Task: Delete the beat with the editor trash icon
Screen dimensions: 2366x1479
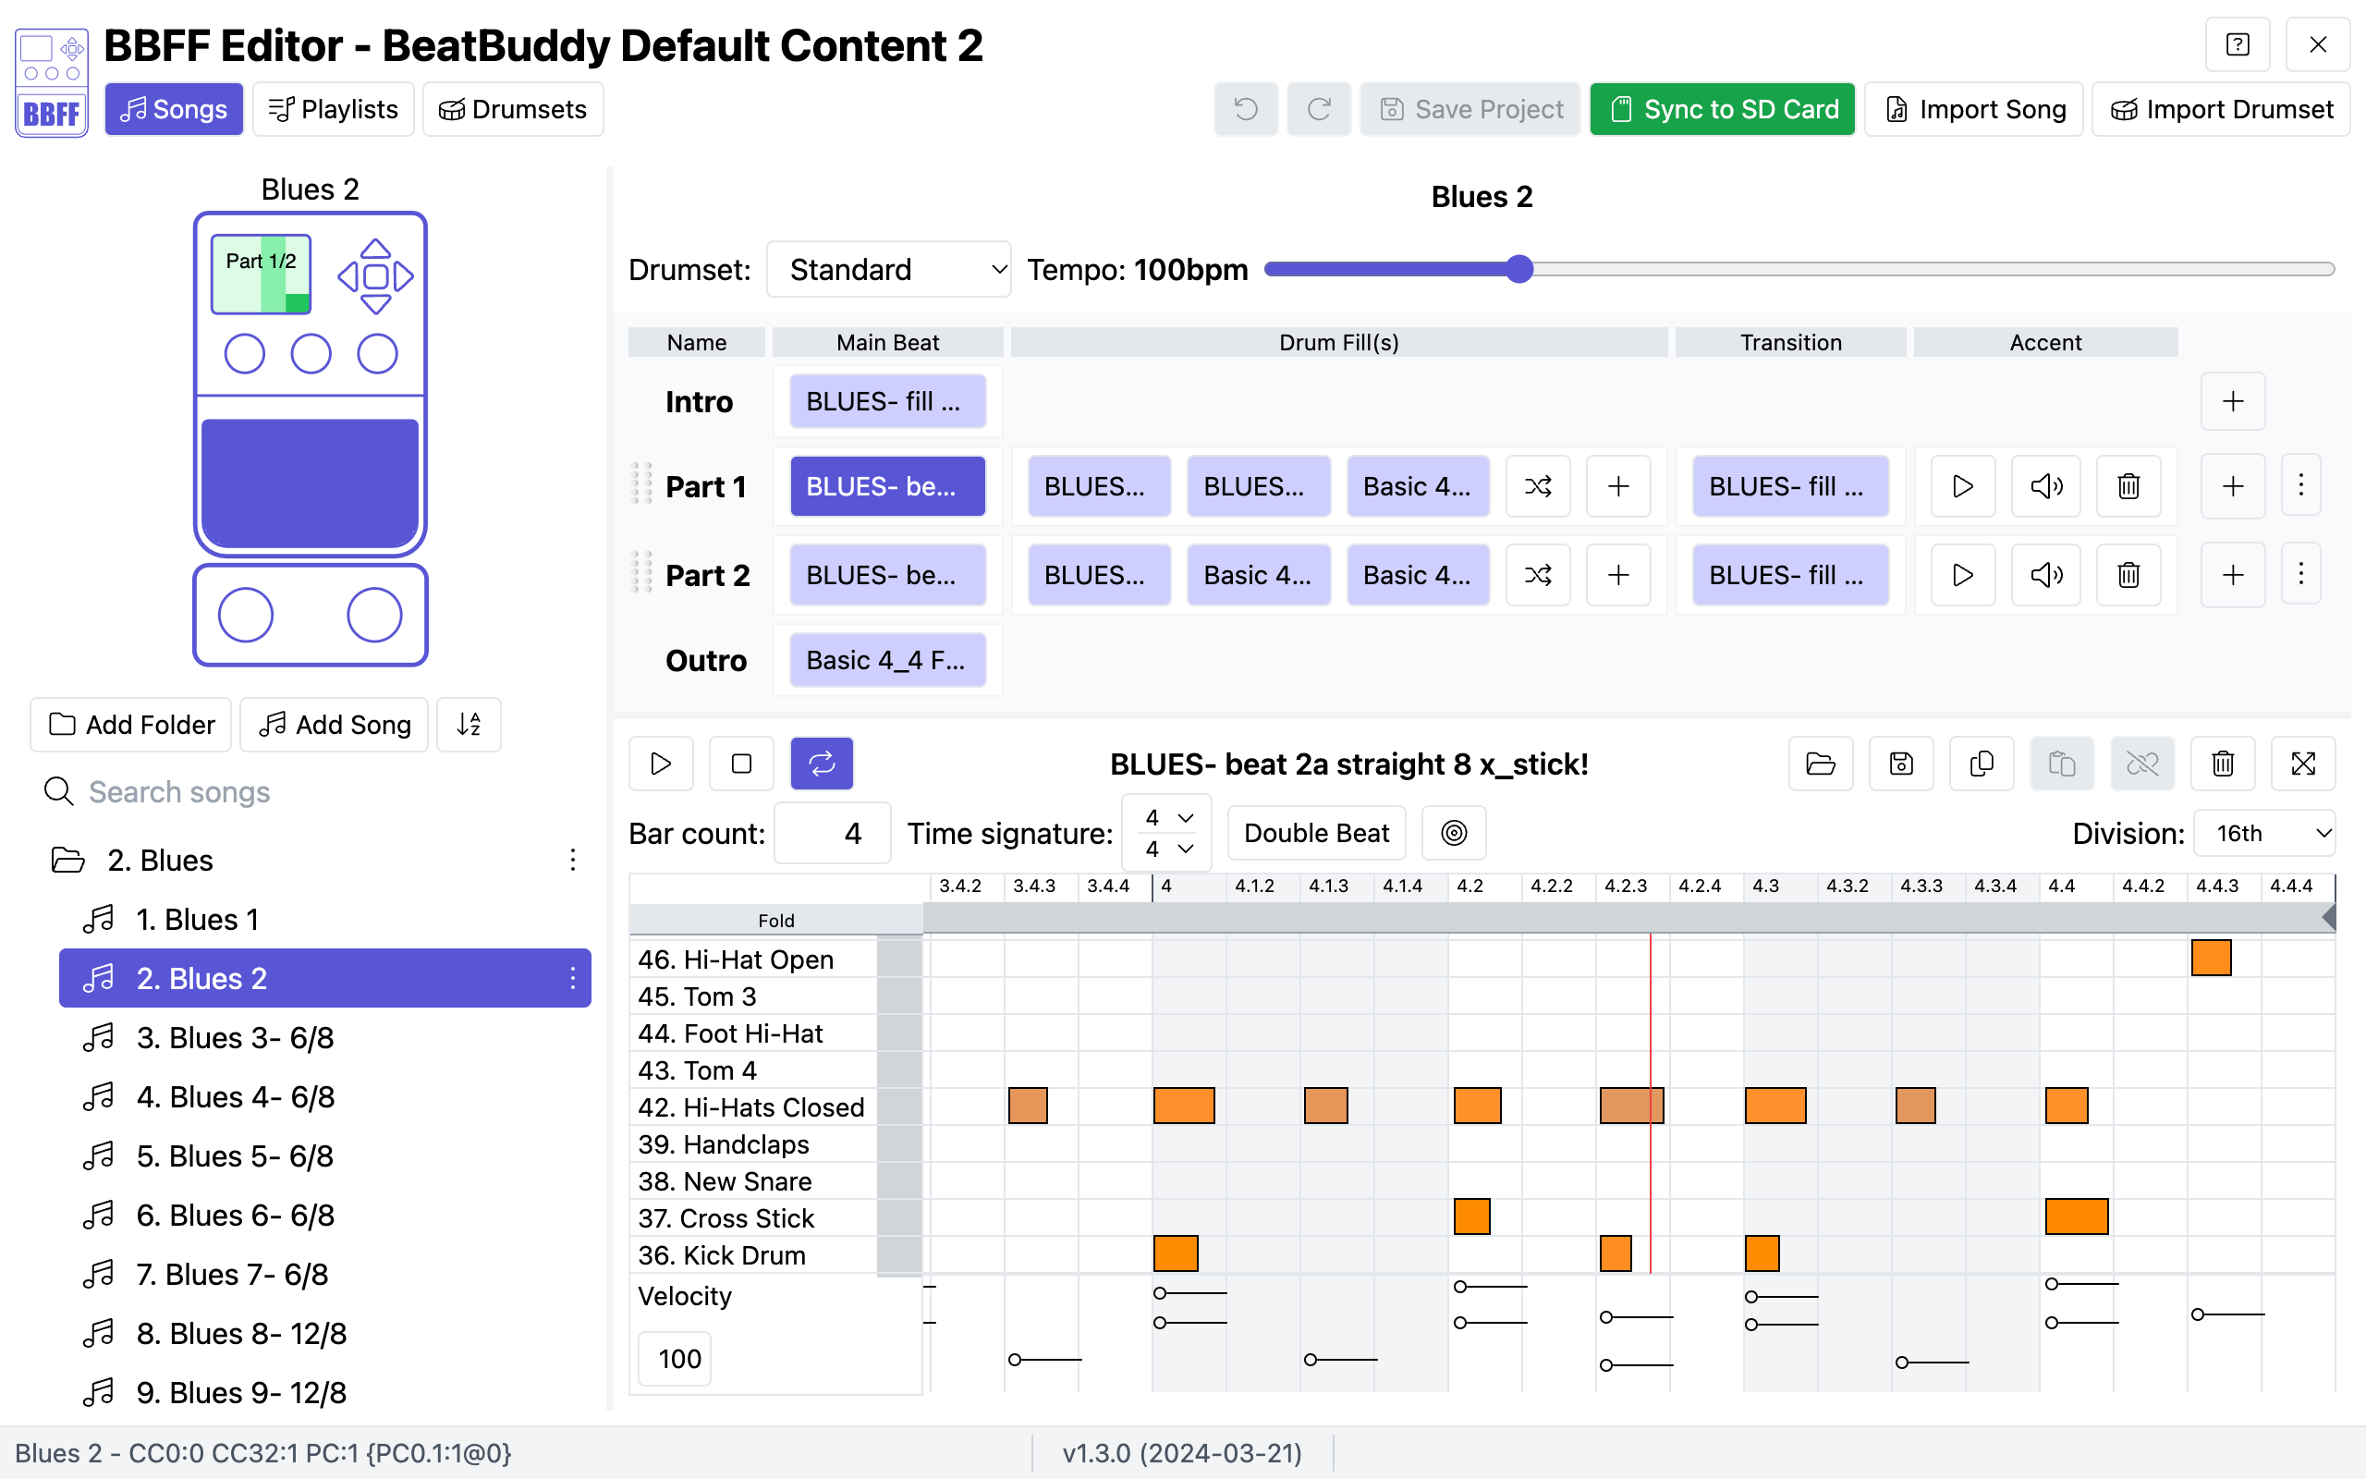Action: [2222, 763]
